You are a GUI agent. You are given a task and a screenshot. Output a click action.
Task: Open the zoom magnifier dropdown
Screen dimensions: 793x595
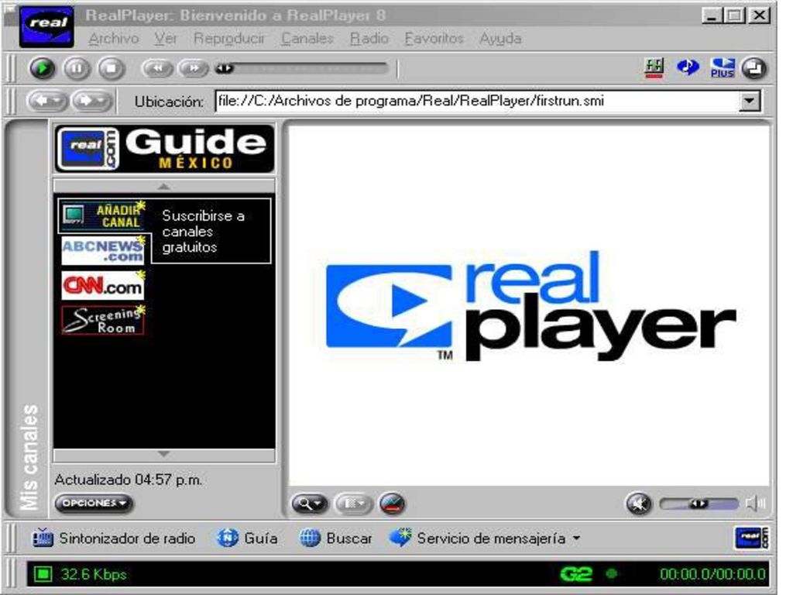pyautogui.click(x=310, y=504)
